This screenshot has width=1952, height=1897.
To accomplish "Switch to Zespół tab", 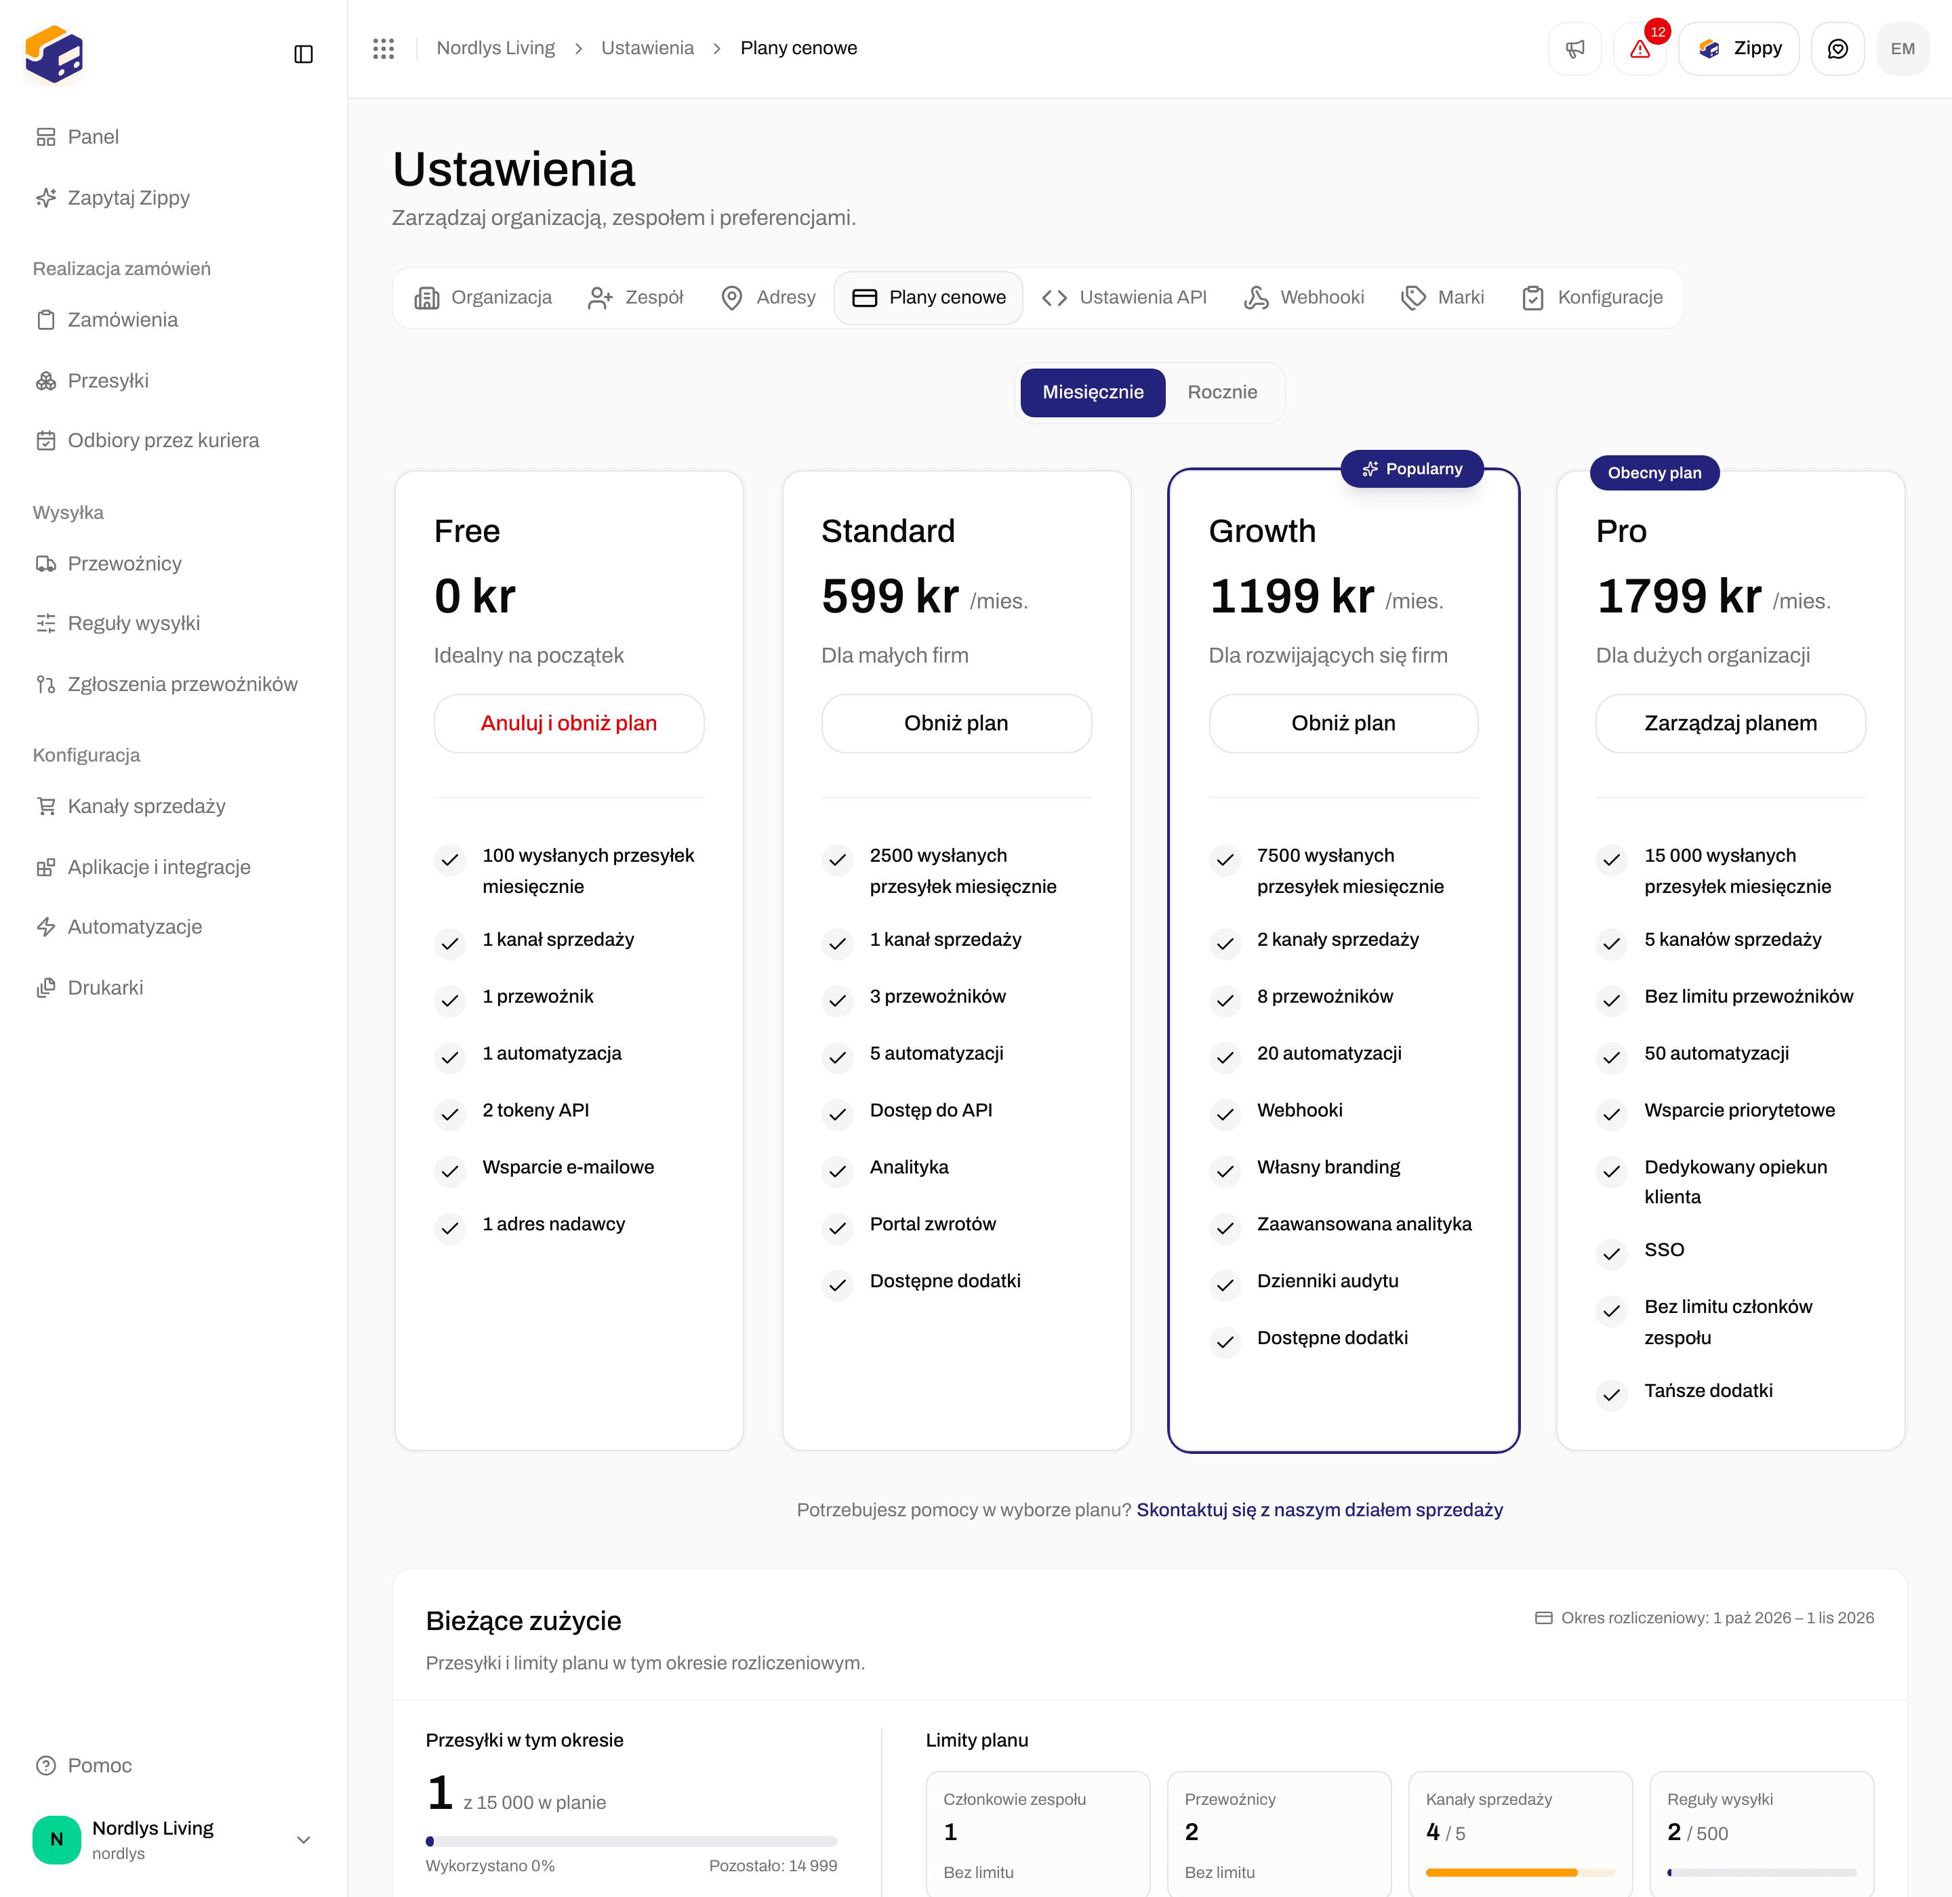I will point(636,298).
